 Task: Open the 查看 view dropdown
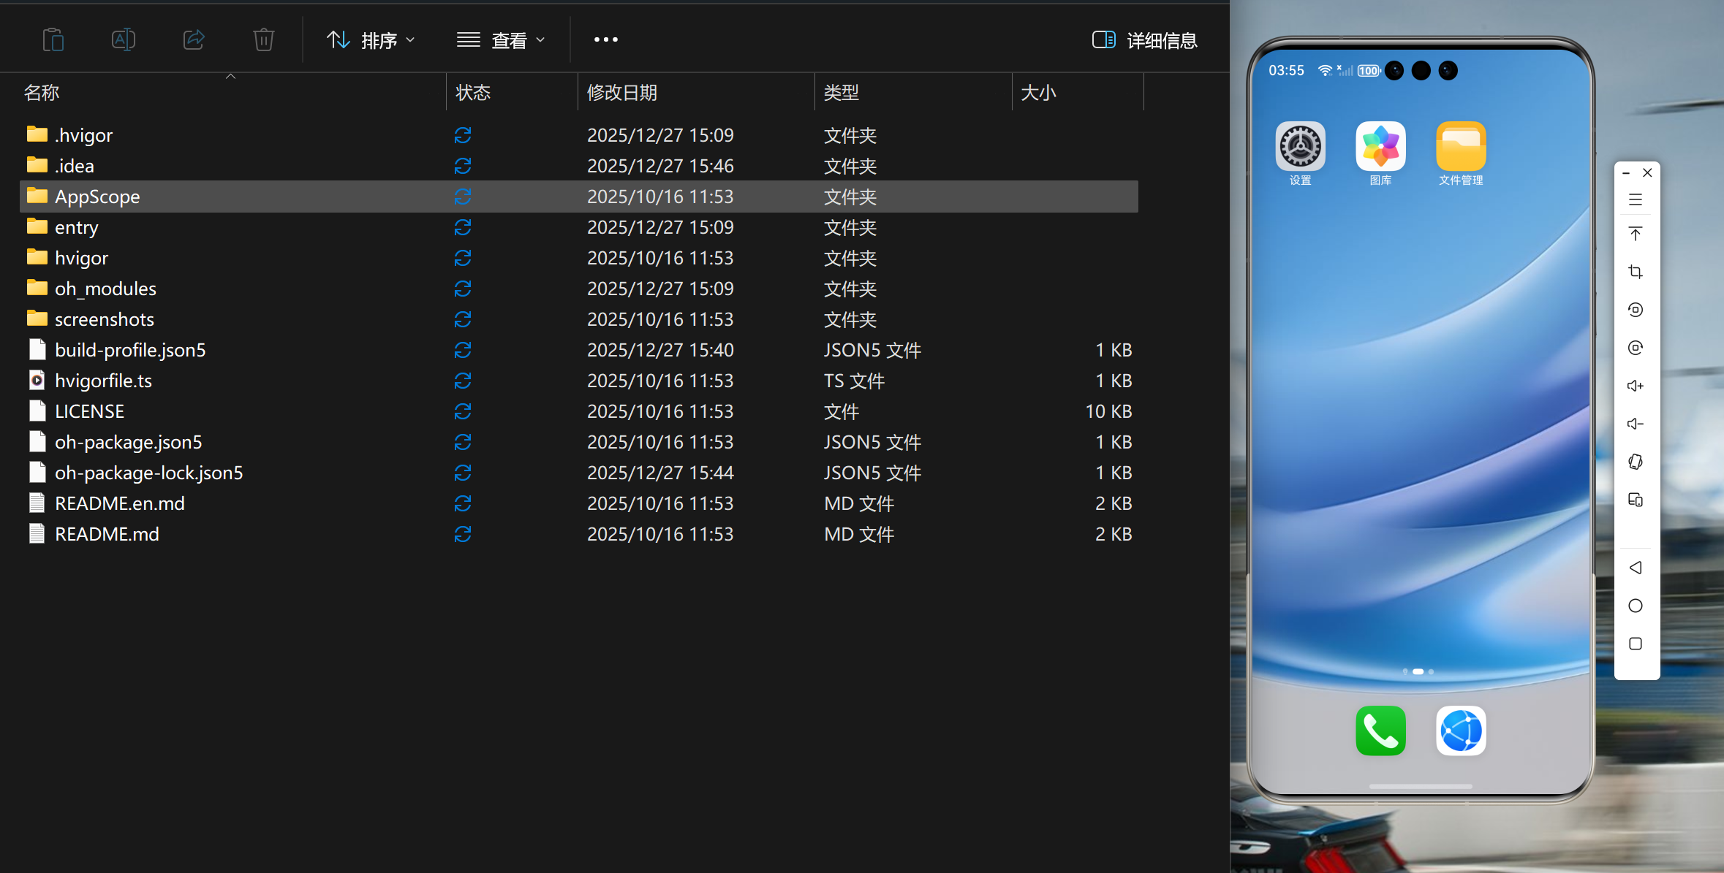pyautogui.click(x=501, y=40)
